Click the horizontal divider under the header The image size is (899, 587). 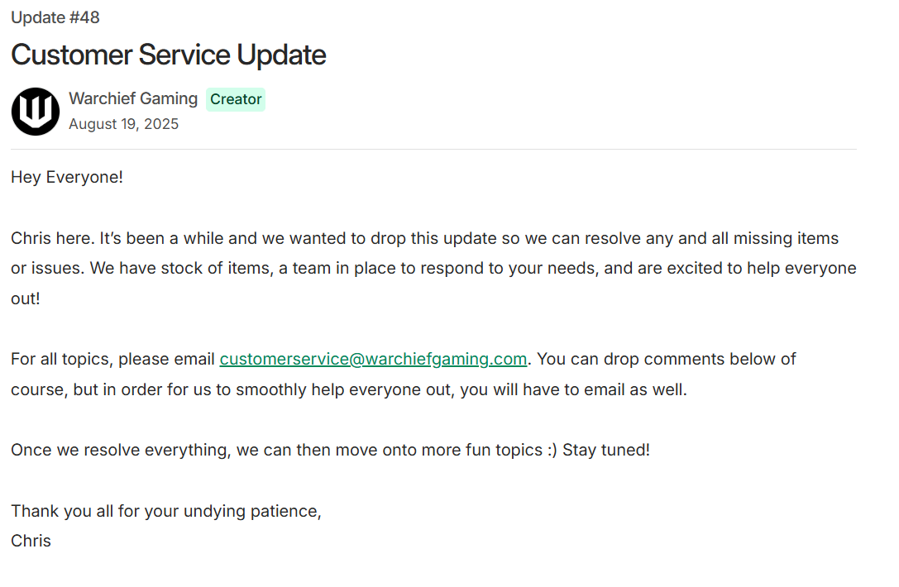coord(433,150)
